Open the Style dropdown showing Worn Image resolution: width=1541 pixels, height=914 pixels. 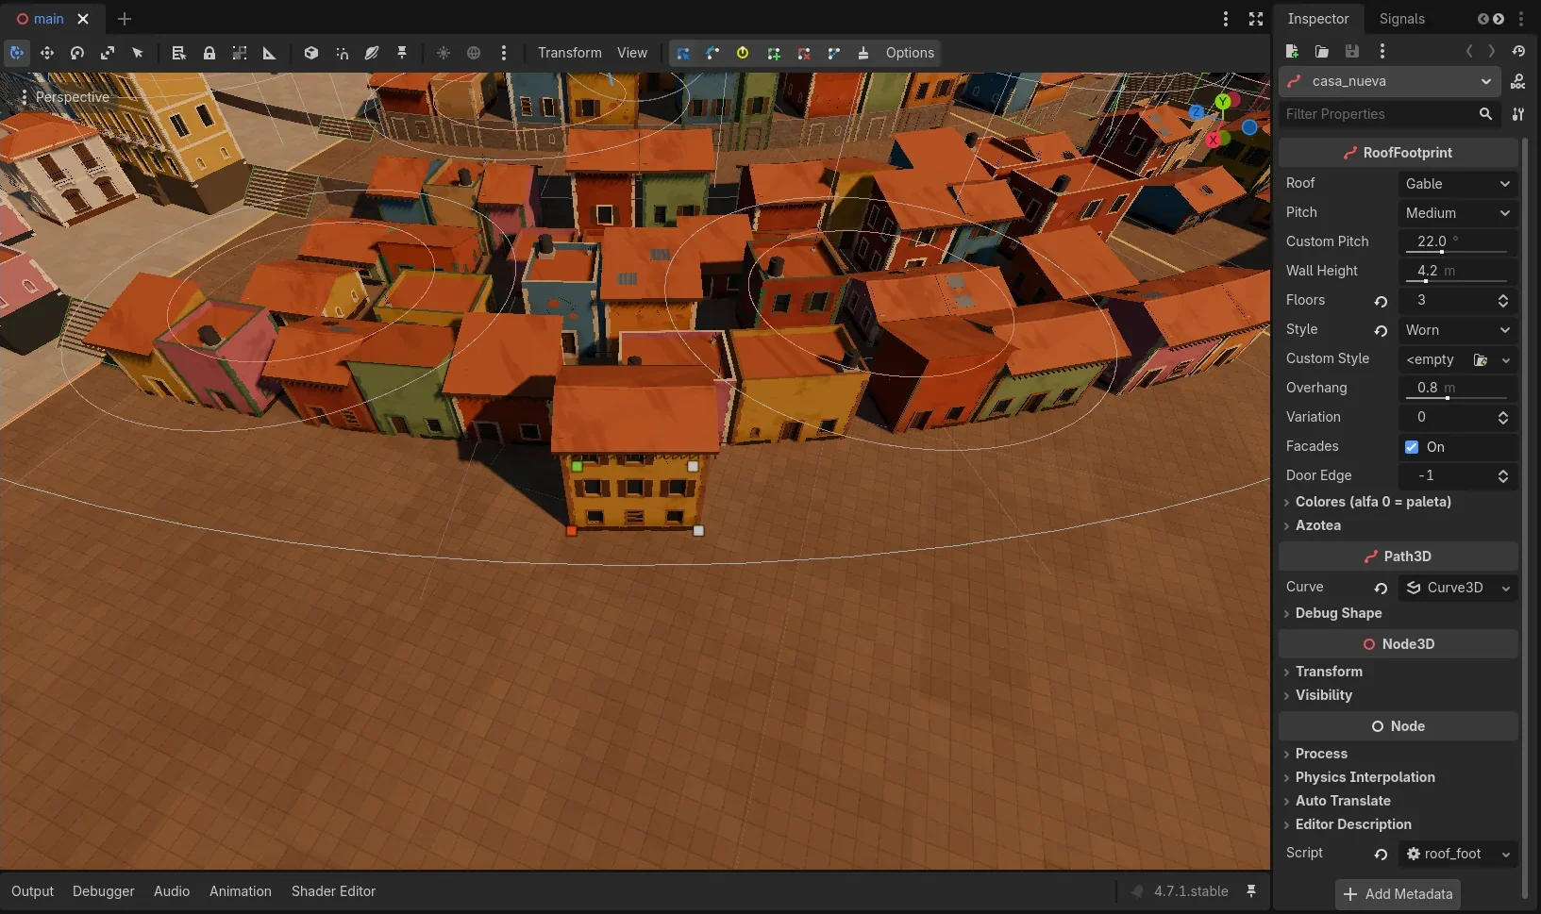(x=1458, y=330)
